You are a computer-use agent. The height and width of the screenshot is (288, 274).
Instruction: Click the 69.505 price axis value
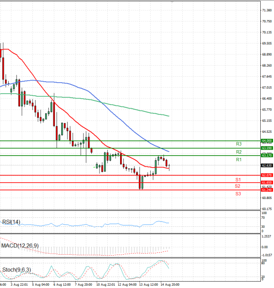[267, 43]
